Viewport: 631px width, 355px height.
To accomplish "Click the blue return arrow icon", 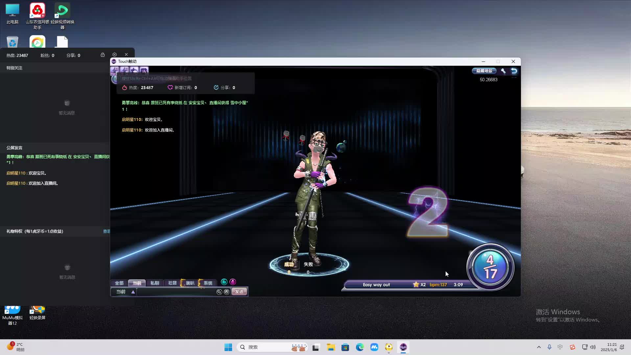I will coord(514,71).
